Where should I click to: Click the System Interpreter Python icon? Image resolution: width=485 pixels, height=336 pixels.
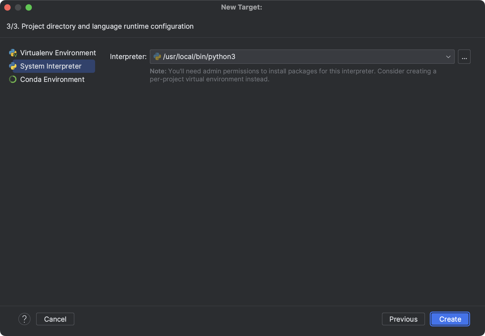point(13,66)
